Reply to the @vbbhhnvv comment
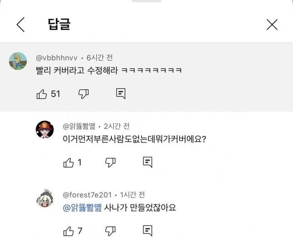 [121, 94]
